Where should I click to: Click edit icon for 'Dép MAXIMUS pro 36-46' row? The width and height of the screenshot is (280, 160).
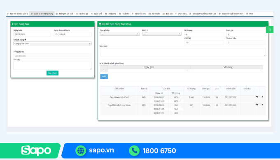pos(257,105)
